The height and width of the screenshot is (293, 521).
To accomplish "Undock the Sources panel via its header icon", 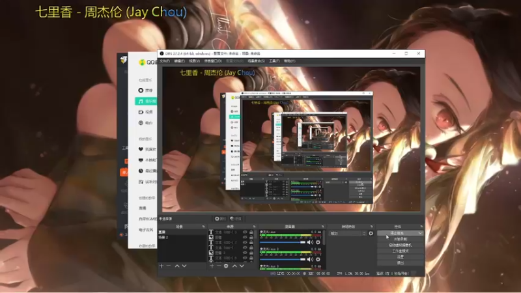I will coord(254,227).
